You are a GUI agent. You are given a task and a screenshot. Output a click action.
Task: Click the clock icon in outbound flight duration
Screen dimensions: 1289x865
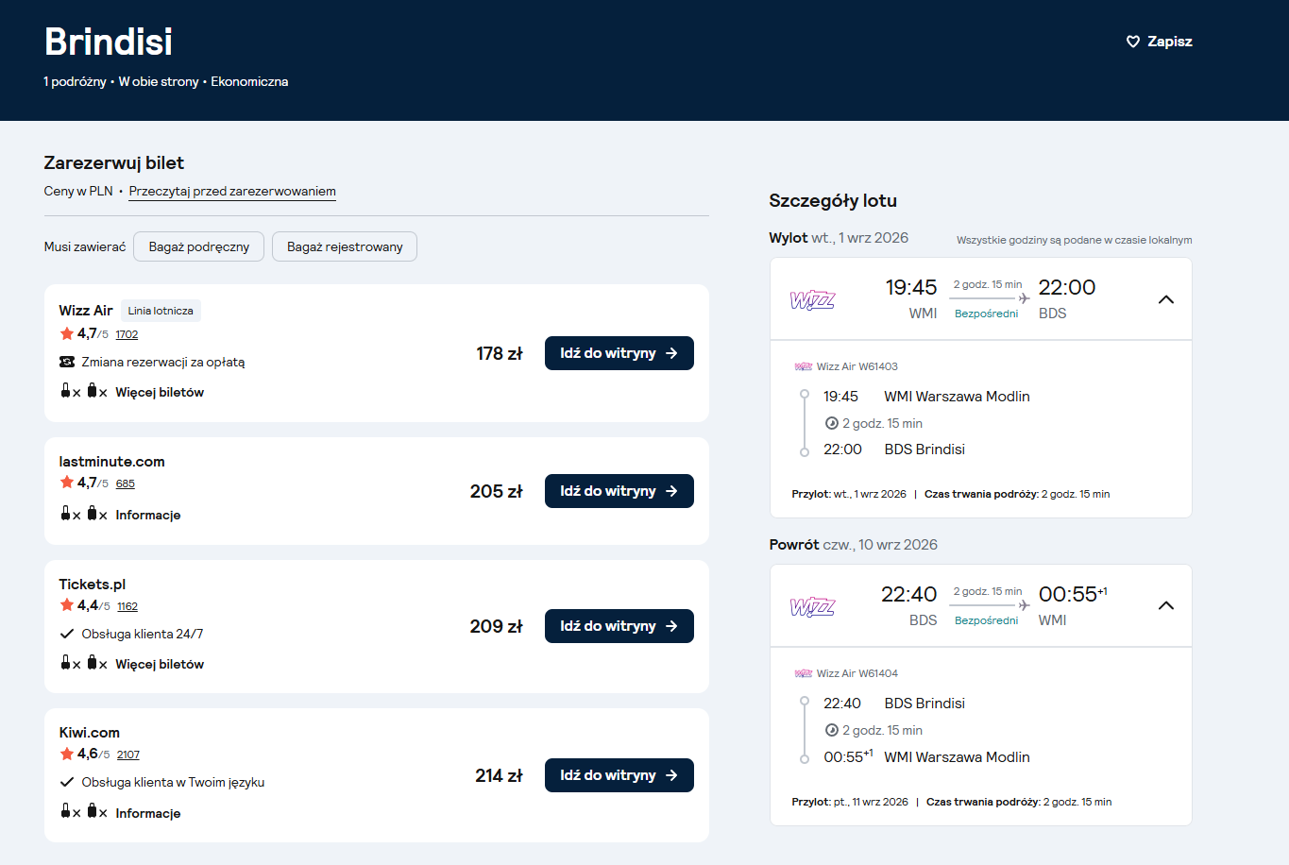pyautogui.click(x=832, y=423)
